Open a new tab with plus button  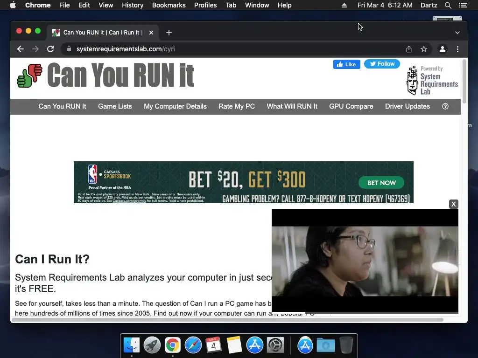[x=169, y=33]
